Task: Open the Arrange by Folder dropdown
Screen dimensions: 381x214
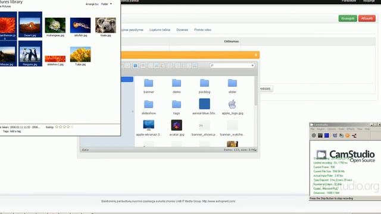Action: pos(106,4)
